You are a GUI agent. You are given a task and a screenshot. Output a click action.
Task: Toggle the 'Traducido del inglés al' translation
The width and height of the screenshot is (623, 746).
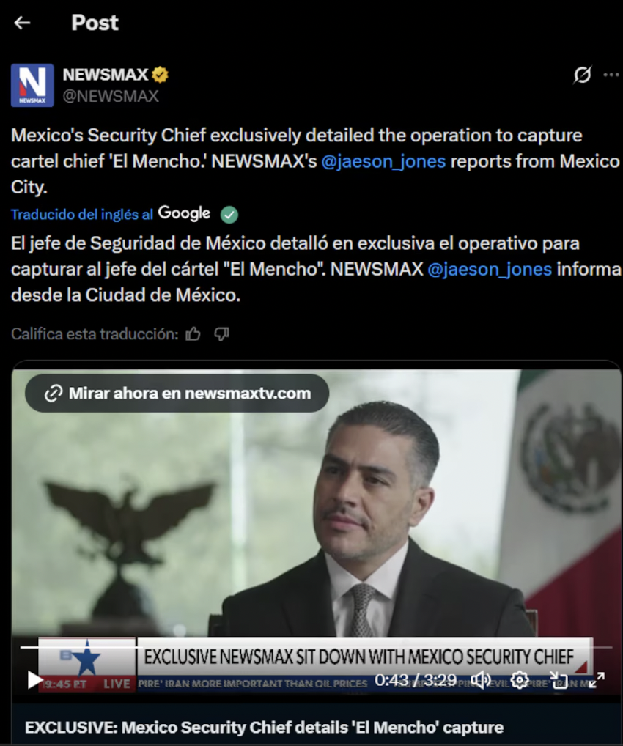(x=82, y=215)
